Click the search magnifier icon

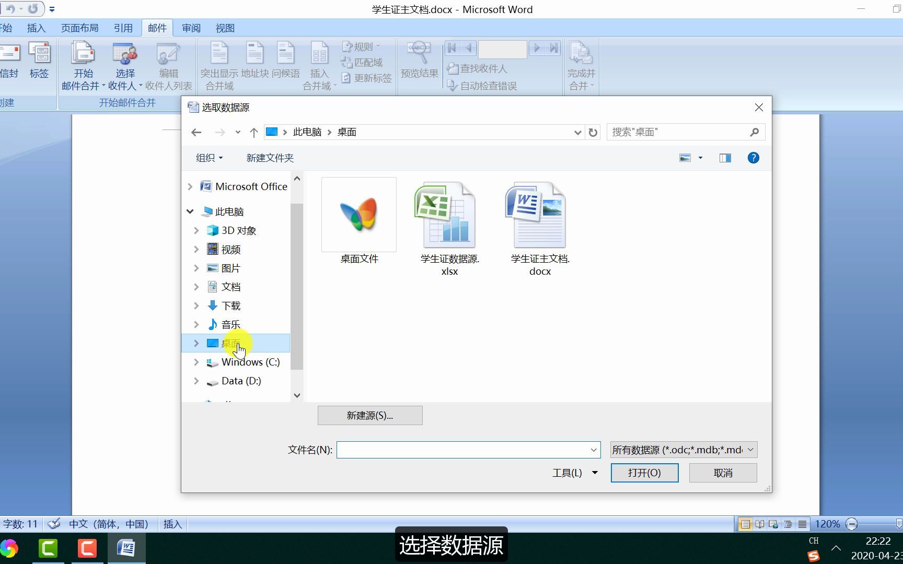click(754, 132)
